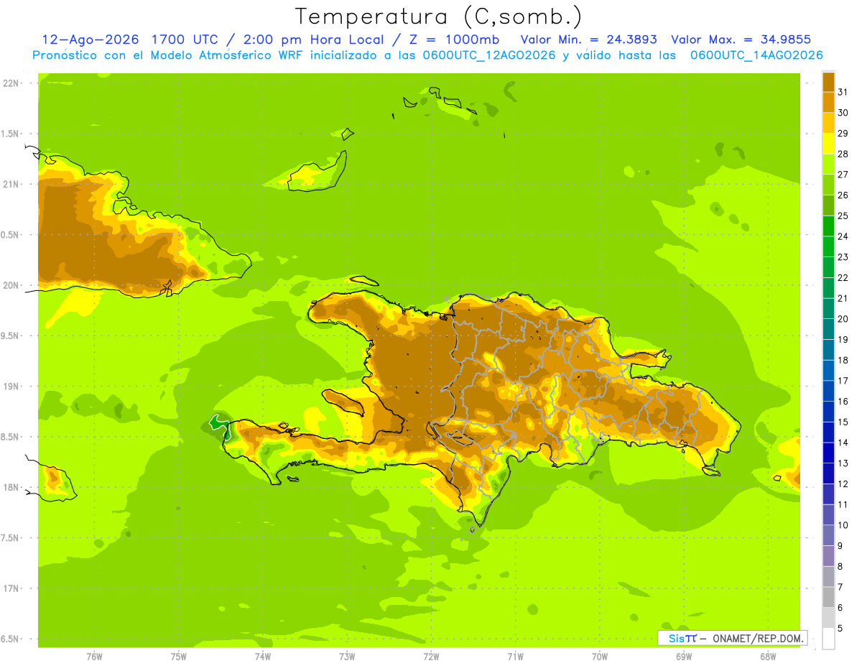Viewport: 862px width, 666px height.
Task: Click the '17N' latitude label
Action: 11,588
